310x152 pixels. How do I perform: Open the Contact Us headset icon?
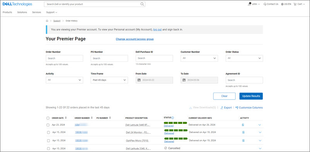265,4
